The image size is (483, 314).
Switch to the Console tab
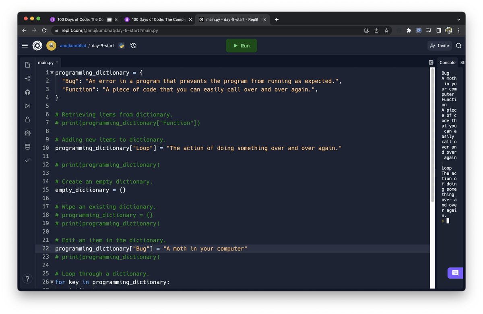click(x=447, y=63)
